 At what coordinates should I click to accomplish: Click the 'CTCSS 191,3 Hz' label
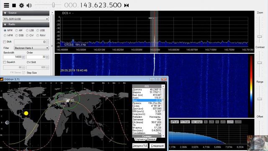[x=75, y=45]
